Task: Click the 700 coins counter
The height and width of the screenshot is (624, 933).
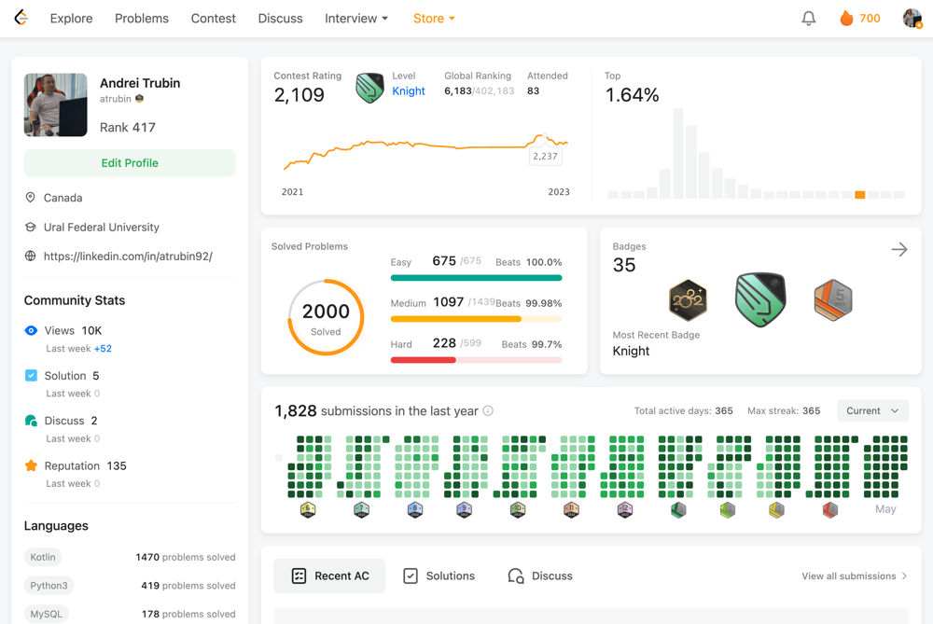Action: pos(870,19)
